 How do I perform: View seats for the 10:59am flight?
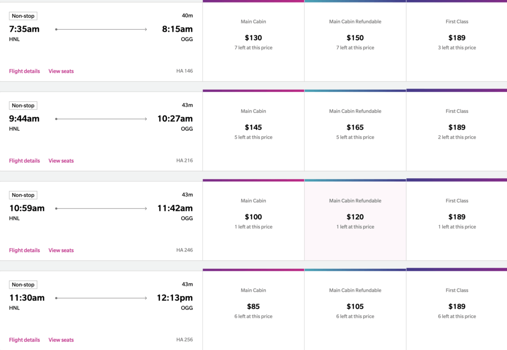pos(61,250)
